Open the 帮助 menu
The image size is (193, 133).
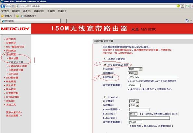pos(62,11)
